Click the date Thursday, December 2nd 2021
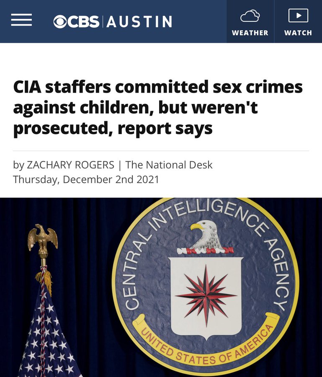Image resolution: width=322 pixels, height=377 pixels. [x=86, y=179]
